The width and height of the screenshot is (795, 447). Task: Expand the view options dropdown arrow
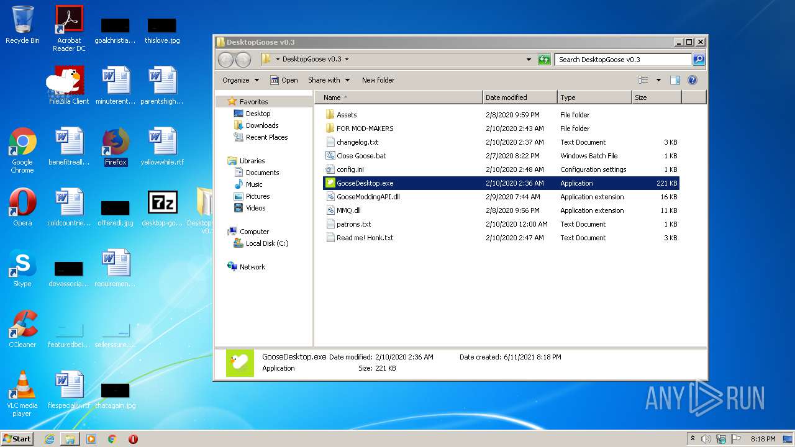(x=658, y=80)
